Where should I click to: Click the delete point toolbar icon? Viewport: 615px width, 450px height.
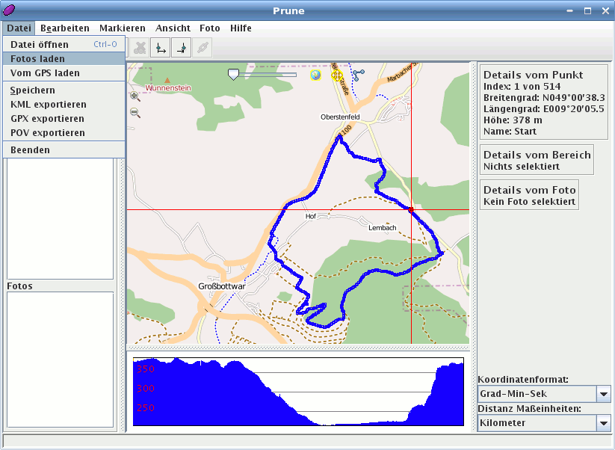(x=140, y=48)
